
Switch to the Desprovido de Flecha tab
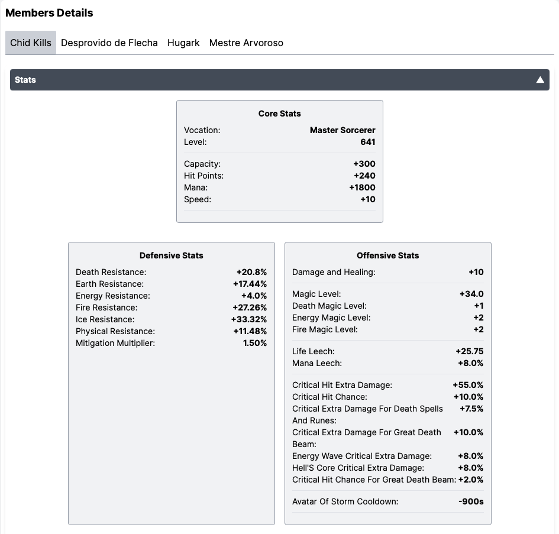click(109, 43)
